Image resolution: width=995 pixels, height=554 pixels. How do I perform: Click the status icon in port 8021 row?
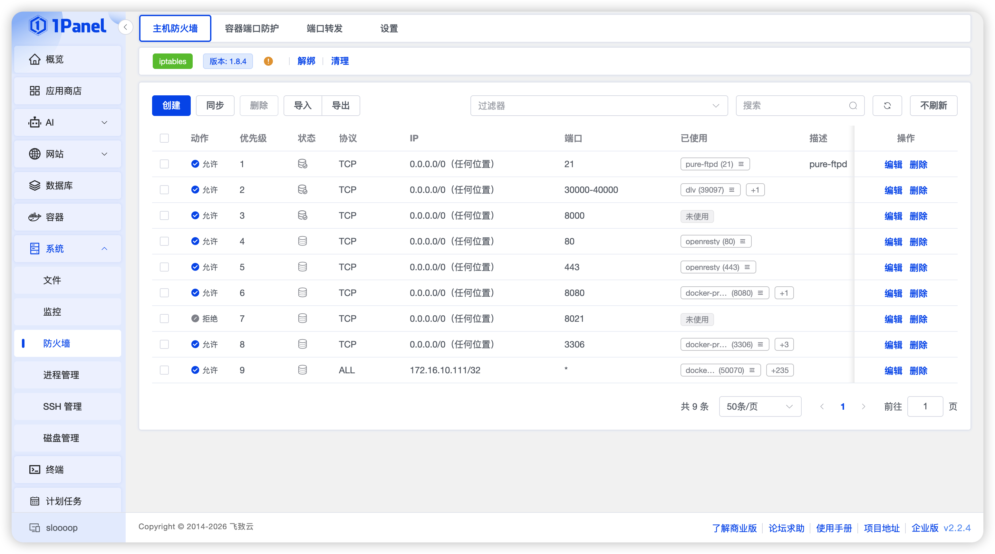pos(303,318)
